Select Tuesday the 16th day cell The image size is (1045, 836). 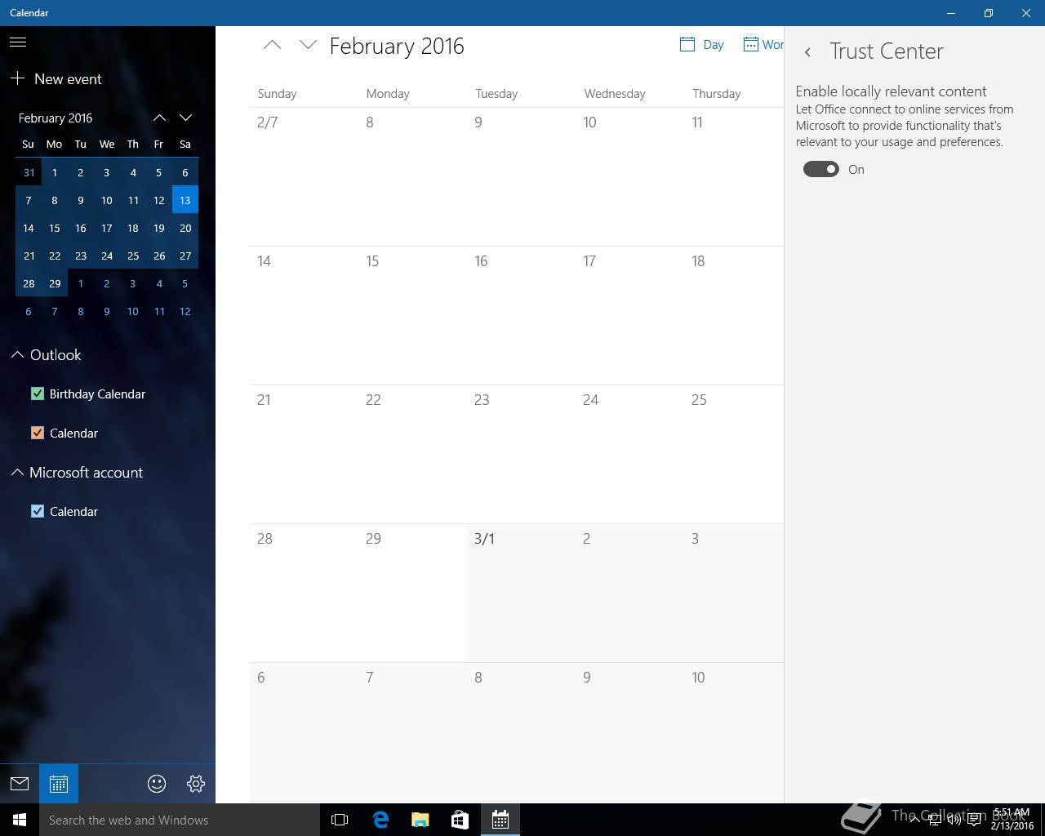tap(521, 315)
